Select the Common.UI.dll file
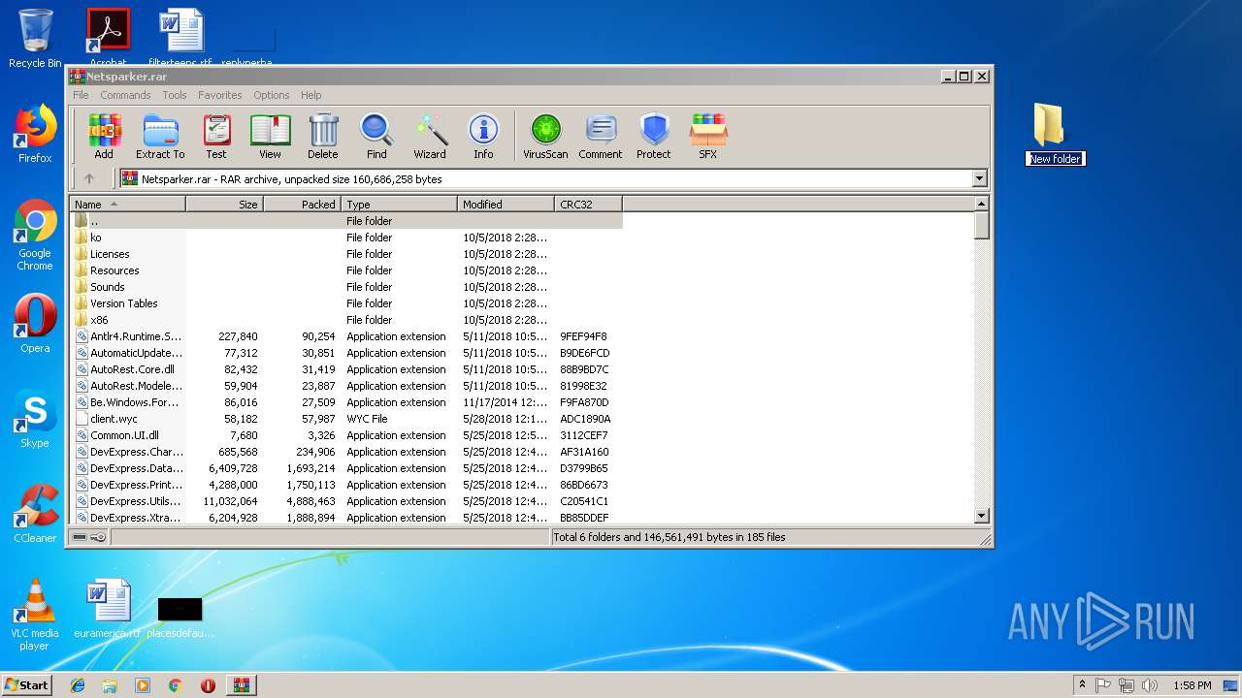Image resolution: width=1242 pixels, height=698 pixels. (346, 435)
